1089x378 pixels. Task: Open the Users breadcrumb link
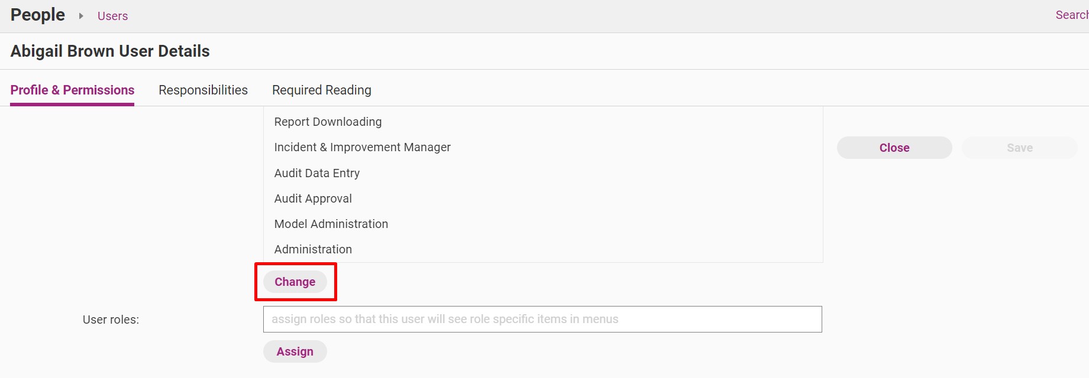pos(112,16)
